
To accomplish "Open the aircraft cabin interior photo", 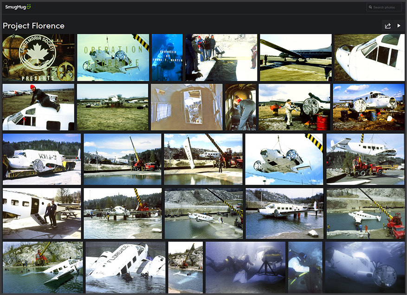I will pos(187,107).
